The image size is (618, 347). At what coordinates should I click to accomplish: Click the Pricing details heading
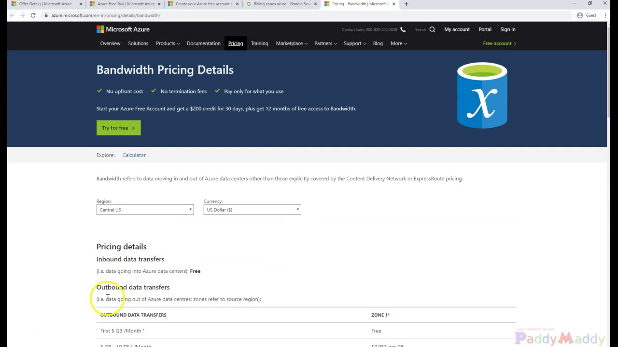121,247
